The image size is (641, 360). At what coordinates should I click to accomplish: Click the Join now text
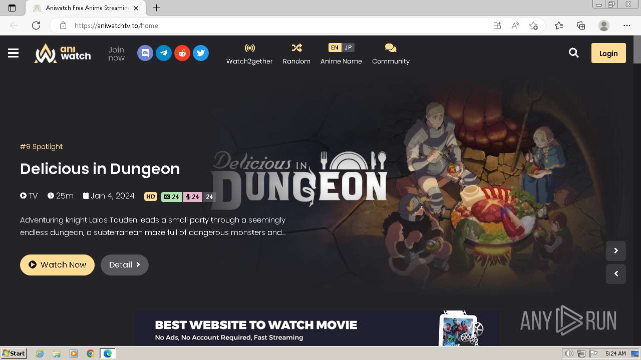[116, 53]
